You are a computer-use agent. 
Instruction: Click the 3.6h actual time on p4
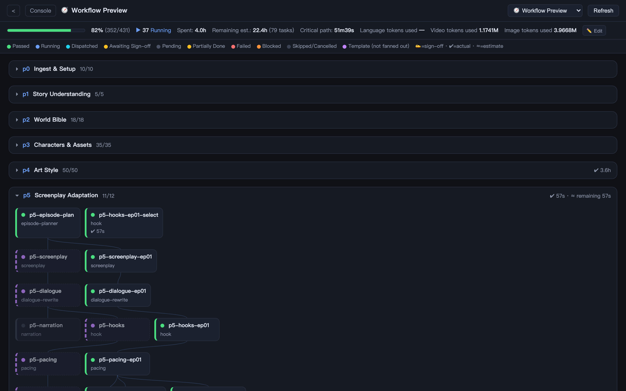tap(602, 170)
